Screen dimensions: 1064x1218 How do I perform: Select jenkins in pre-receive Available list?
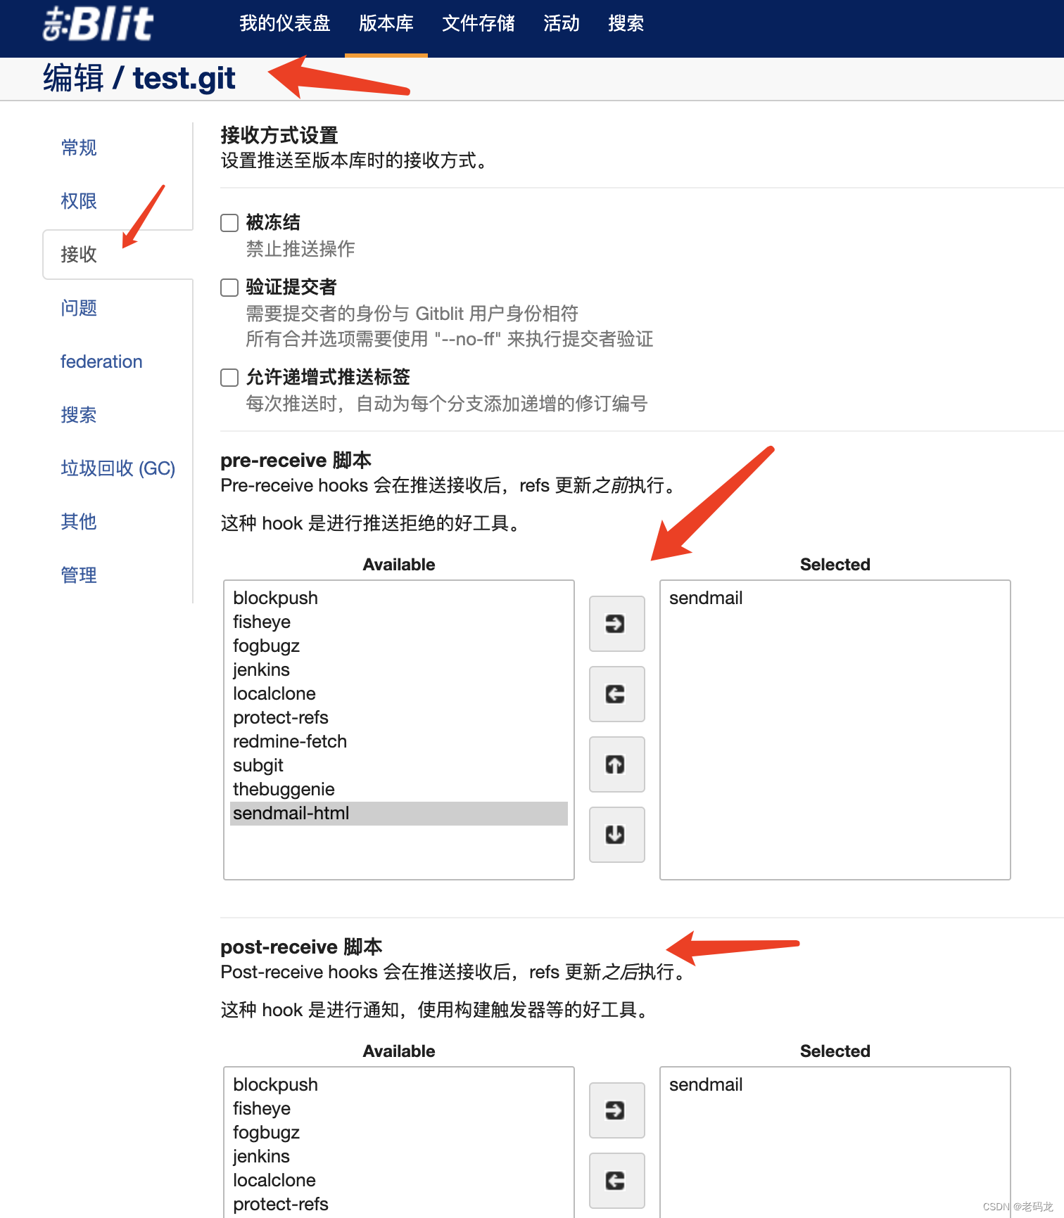click(x=399, y=669)
